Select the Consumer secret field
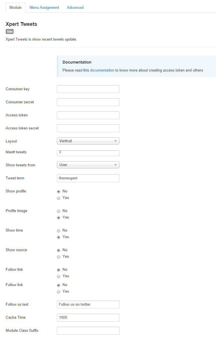This screenshot has width=216, height=342. point(88,102)
